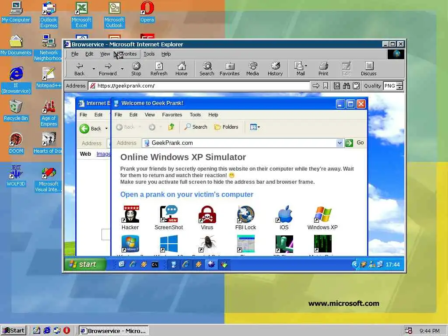Image resolution: width=448 pixels, height=336 pixels.
Task: Expand the Forward button history dropdown arrow
Action: coord(122,69)
